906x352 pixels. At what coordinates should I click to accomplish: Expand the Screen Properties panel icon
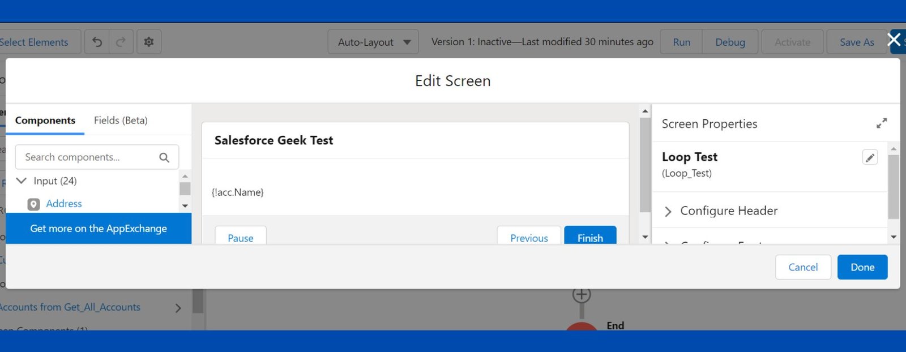[882, 123]
